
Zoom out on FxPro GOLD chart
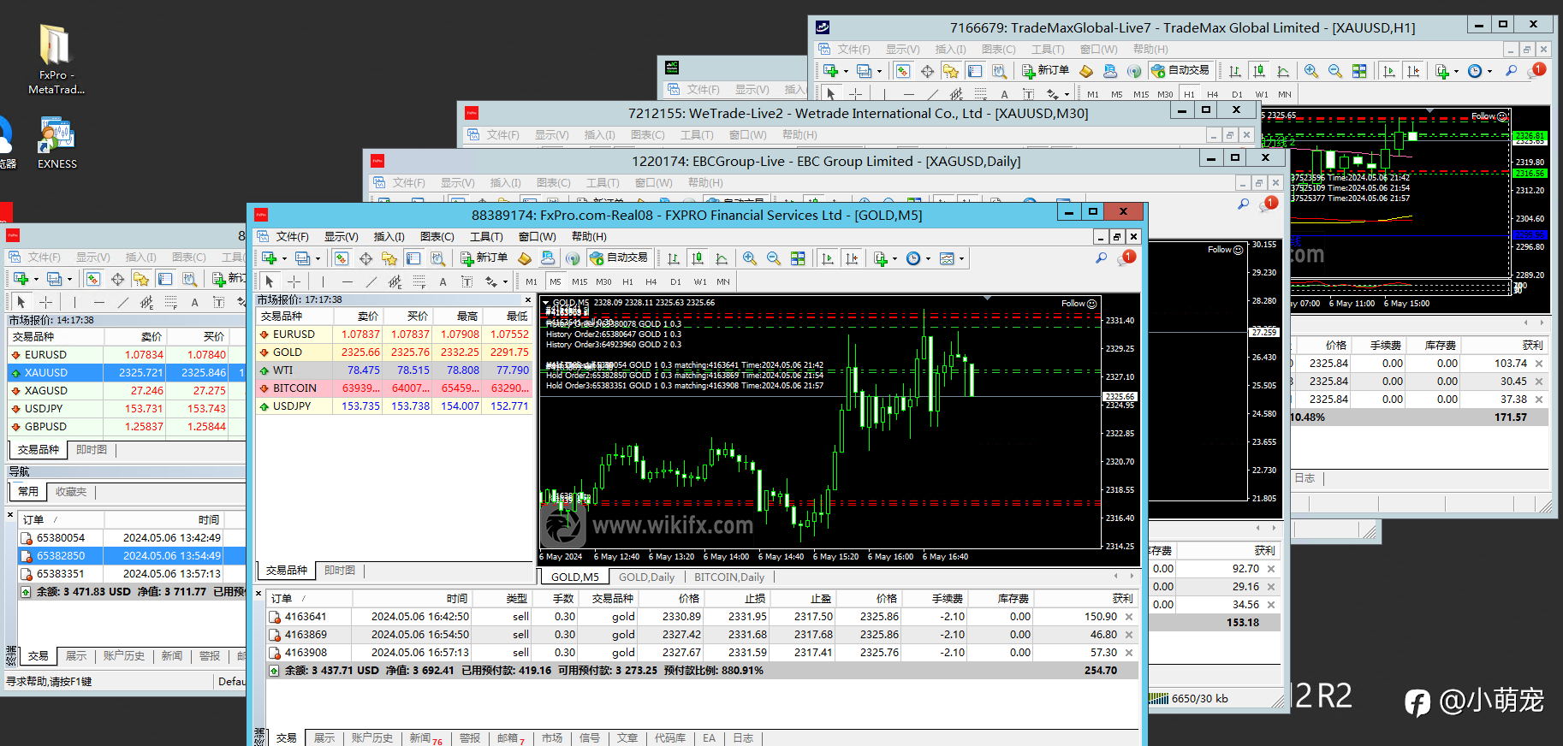point(774,258)
